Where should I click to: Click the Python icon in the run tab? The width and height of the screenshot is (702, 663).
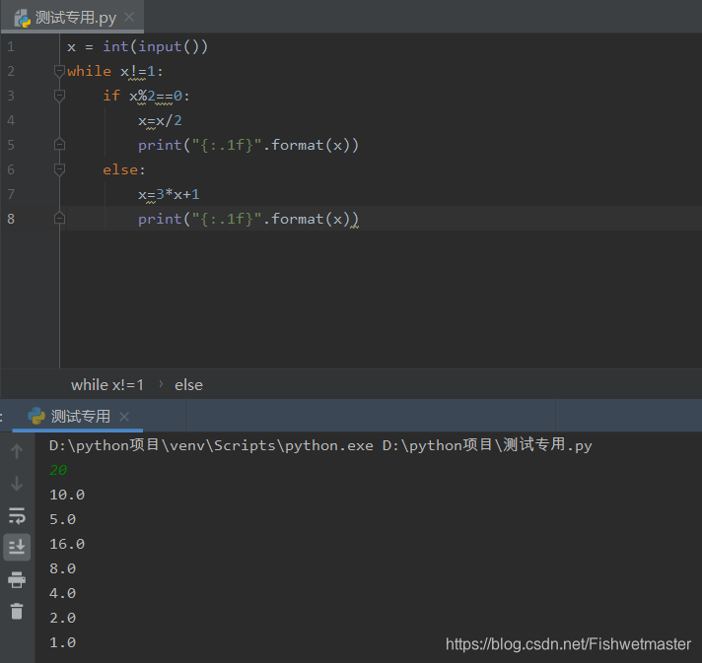36,416
